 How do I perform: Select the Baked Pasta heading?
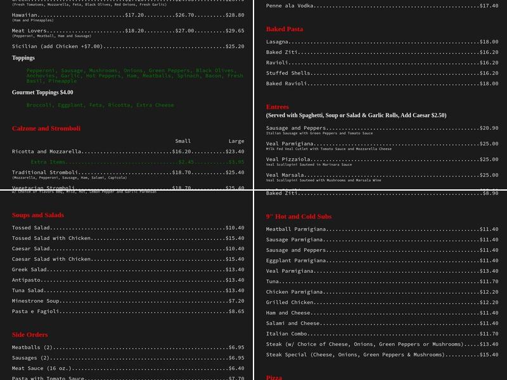pyautogui.click(x=285, y=29)
